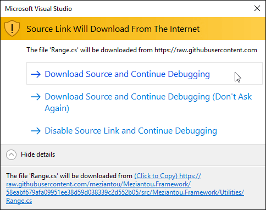Click the commit hash 58eabf679afa line of the URL
The height and width of the screenshot is (210, 266).
click(x=125, y=192)
